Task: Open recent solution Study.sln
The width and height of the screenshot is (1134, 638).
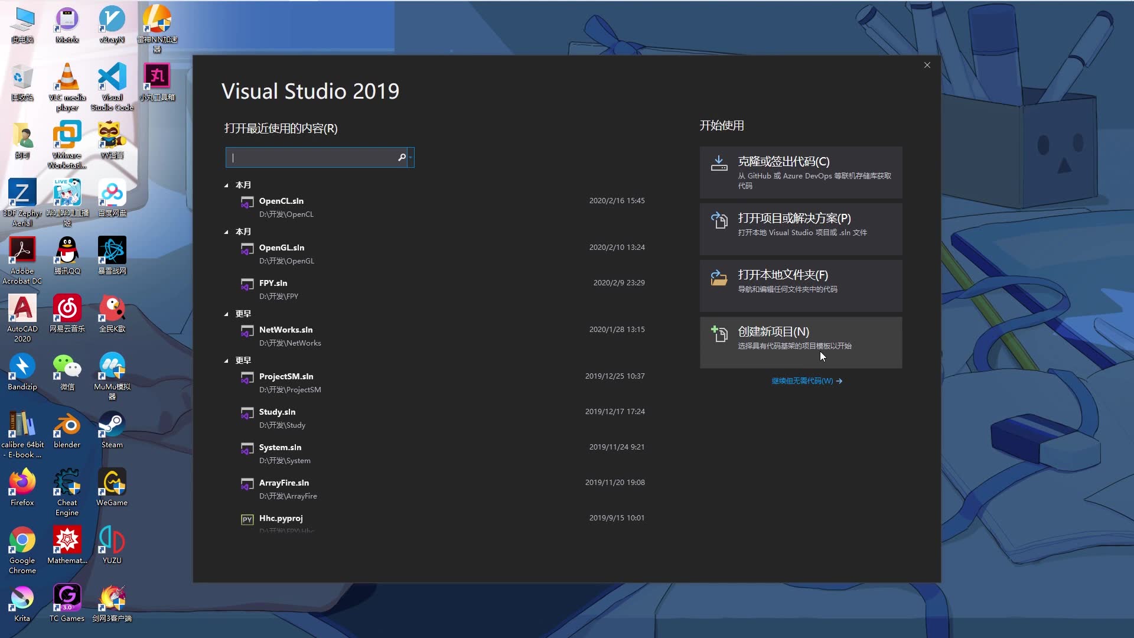Action: click(277, 412)
